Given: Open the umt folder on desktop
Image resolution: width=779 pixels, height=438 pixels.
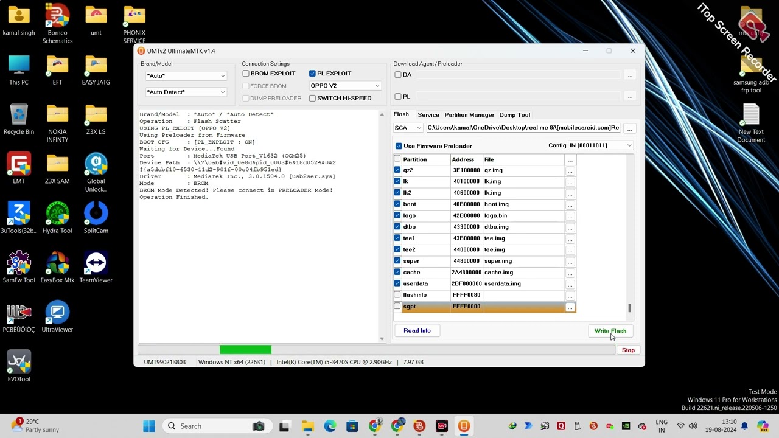Looking at the screenshot, I should click(x=96, y=21).
